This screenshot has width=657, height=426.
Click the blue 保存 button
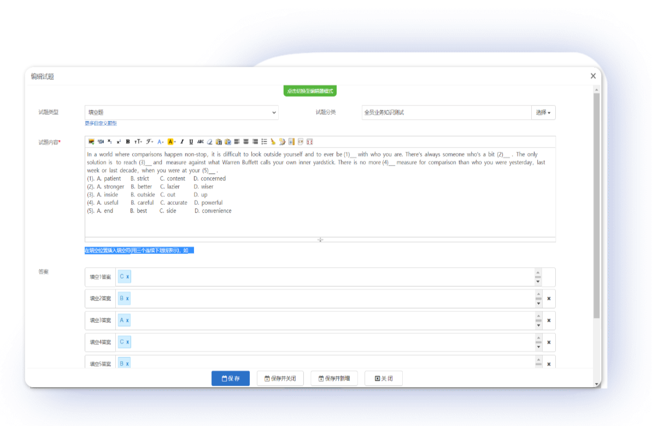click(231, 378)
